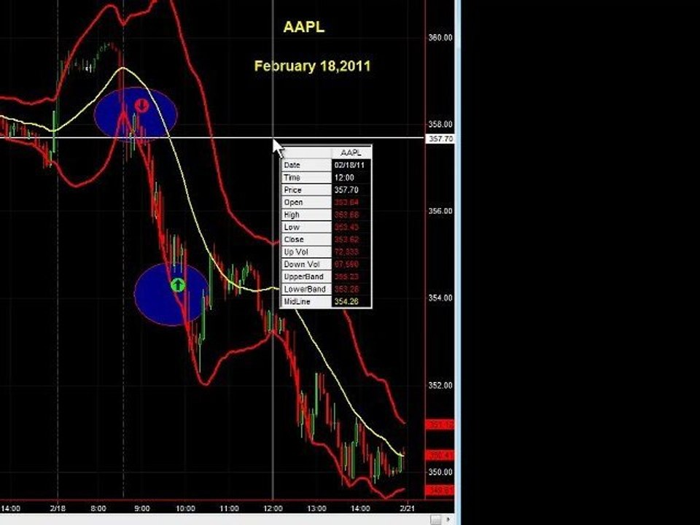The width and height of the screenshot is (700, 525).
Task: Click the 360.00 price axis label
Action: point(440,37)
